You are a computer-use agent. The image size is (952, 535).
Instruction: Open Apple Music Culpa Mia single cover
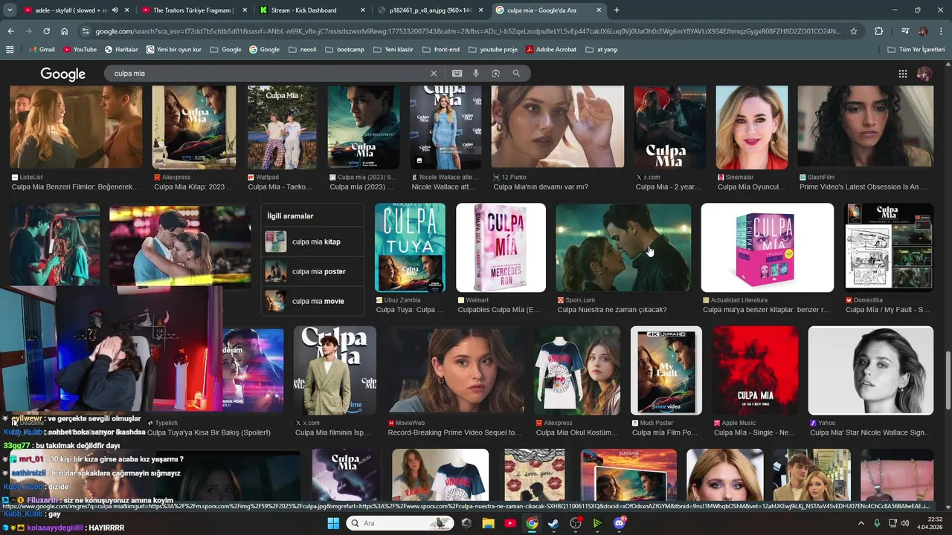tap(756, 370)
